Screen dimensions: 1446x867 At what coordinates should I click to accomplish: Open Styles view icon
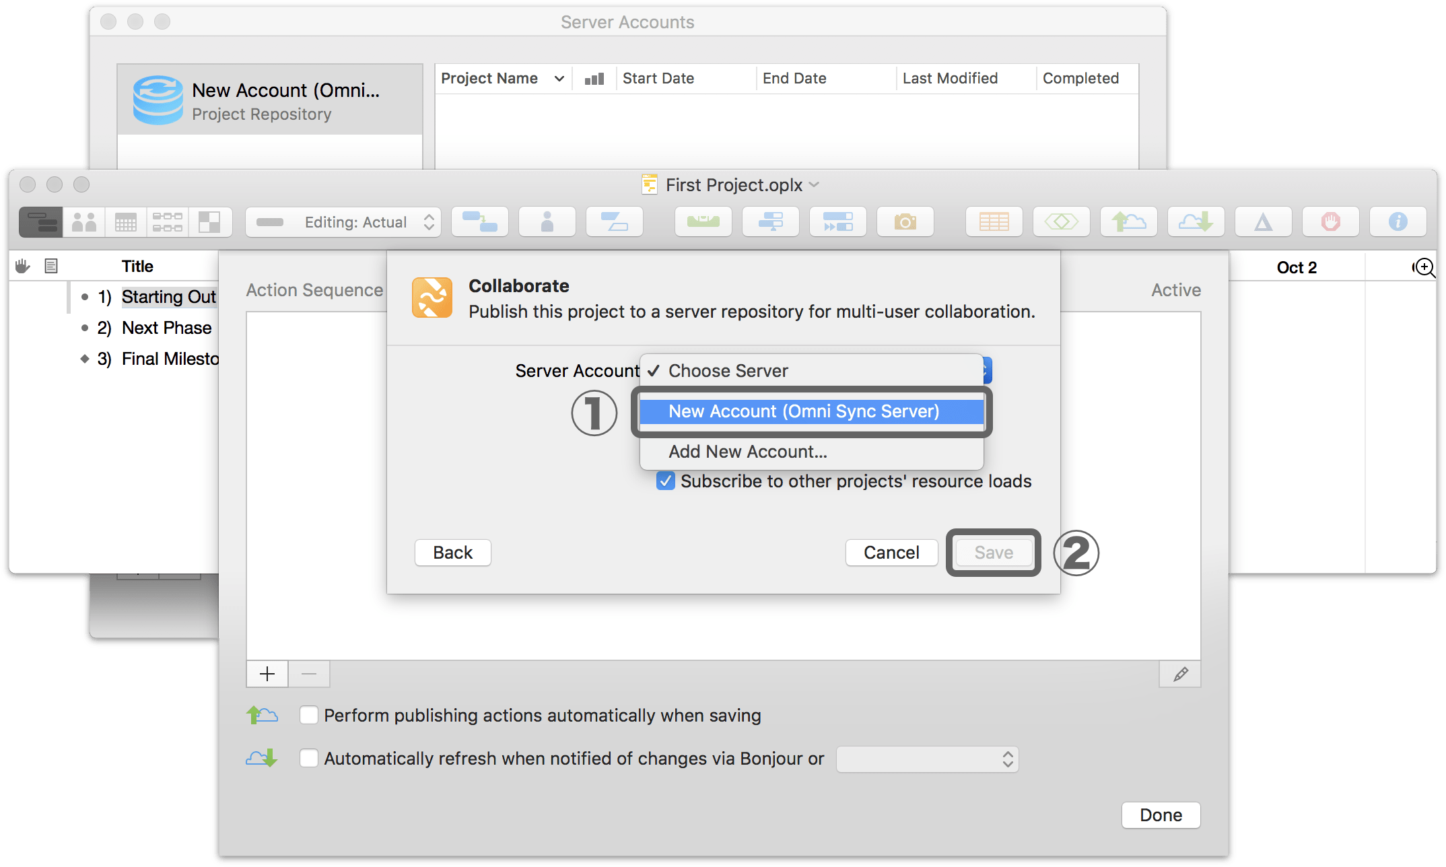[x=210, y=222]
